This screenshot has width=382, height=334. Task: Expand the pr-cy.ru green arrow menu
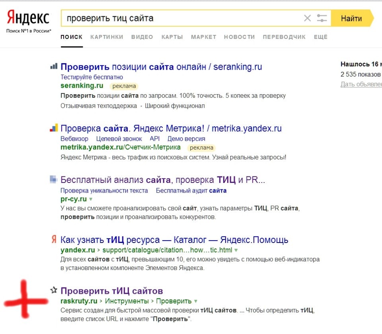(x=91, y=199)
